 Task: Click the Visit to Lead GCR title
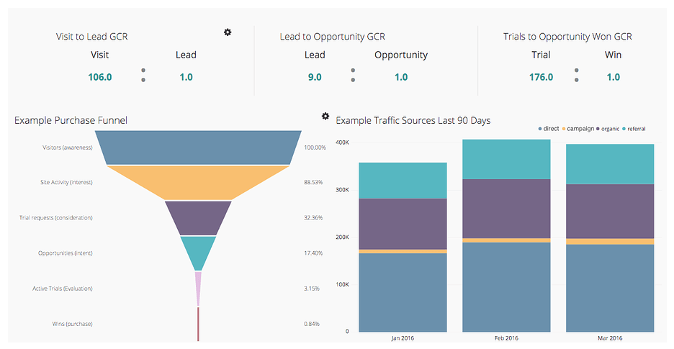92,37
